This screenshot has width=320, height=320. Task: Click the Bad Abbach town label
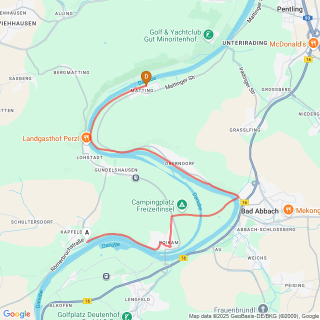tap(260, 211)
